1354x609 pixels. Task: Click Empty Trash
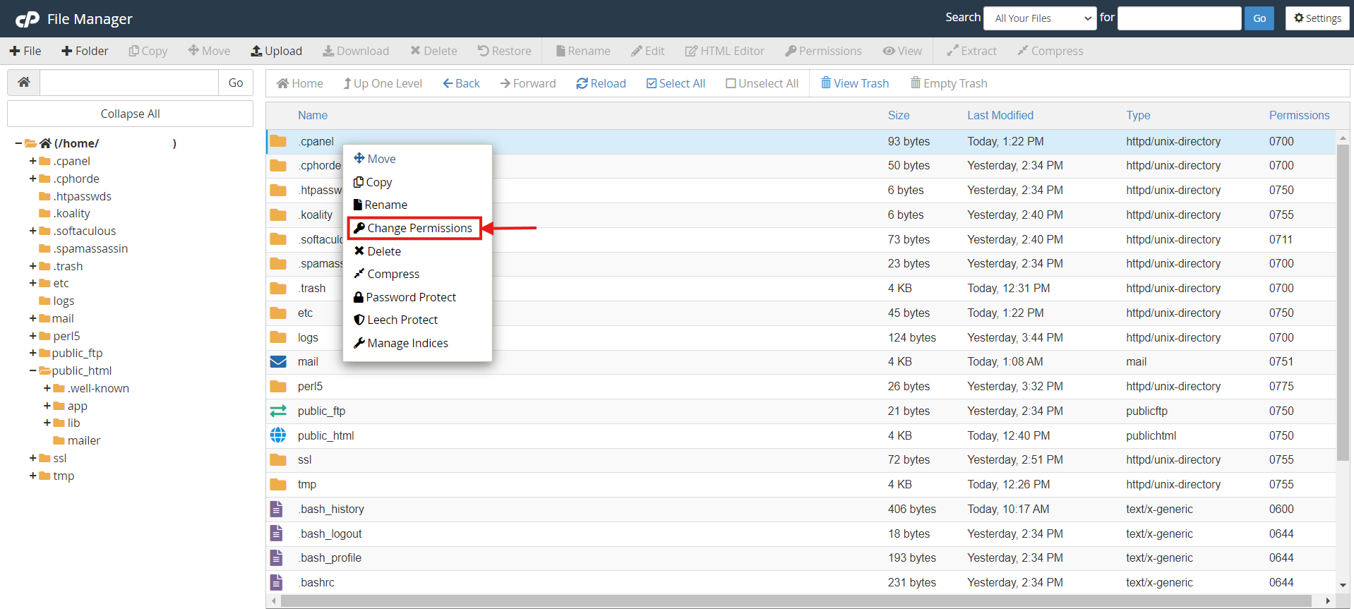tap(949, 83)
